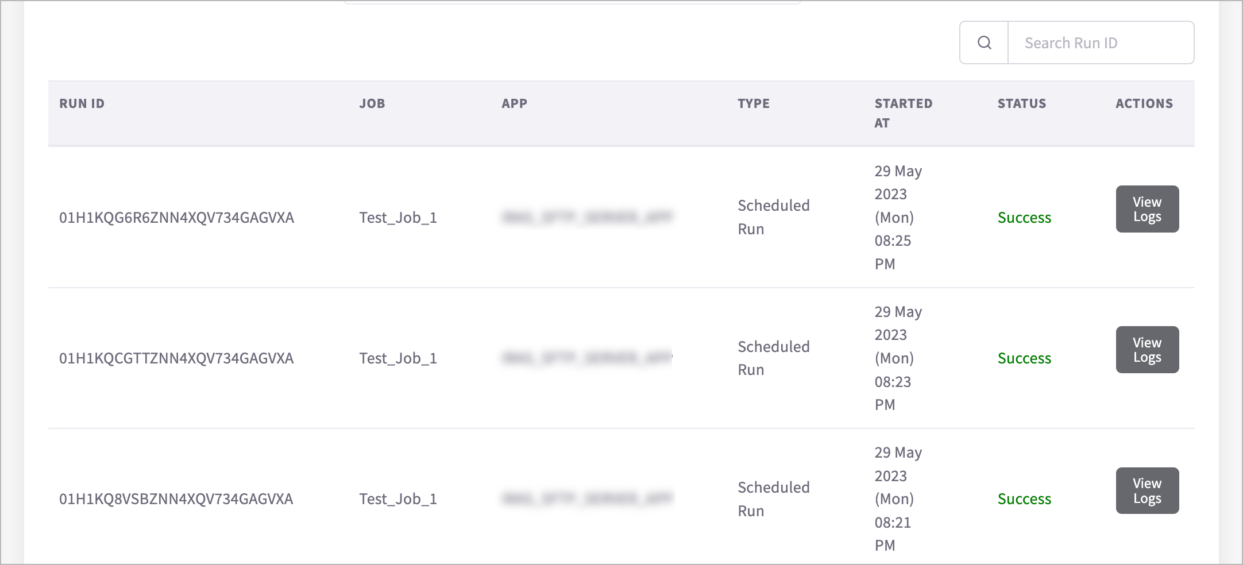Click run ID 01H1KQG6R6ZNN4XQV734GAGVXA
The height and width of the screenshot is (565, 1243).
coord(176,218)
